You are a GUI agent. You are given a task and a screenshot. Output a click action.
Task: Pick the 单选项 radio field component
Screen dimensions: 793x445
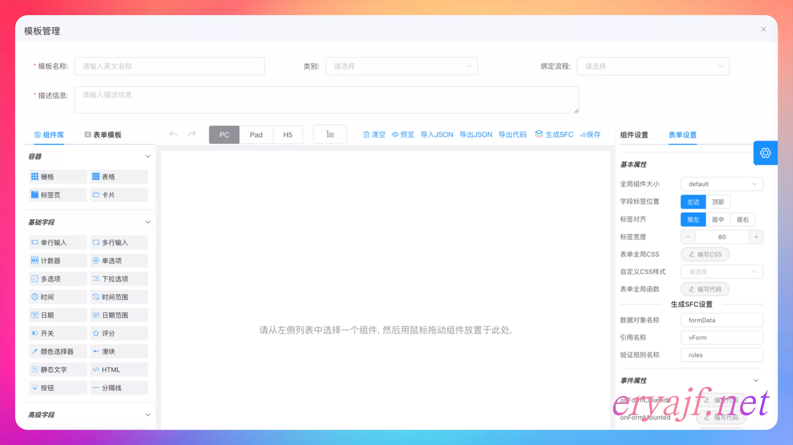(119, 261)
